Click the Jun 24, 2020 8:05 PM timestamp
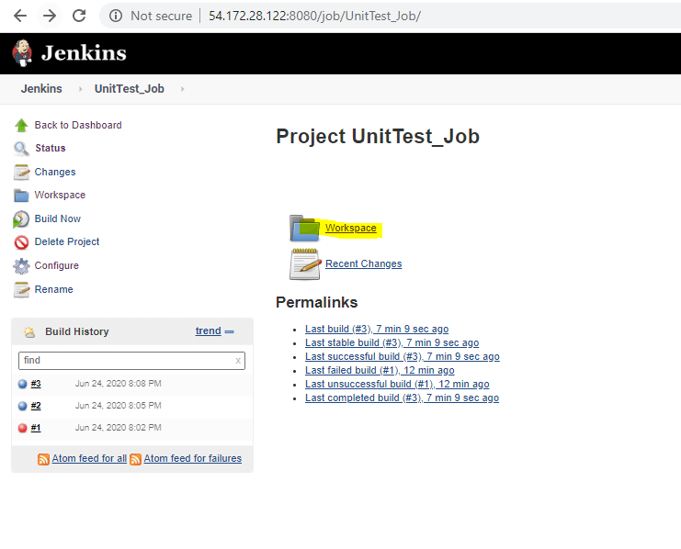The height and width of the screenshot is (549, 681). 119,406
